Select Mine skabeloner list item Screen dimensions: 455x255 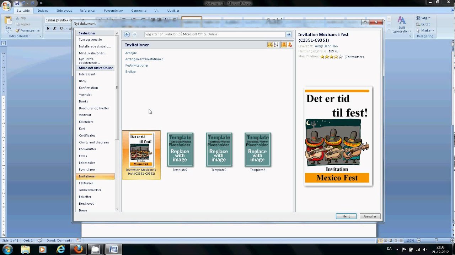[x=92, y=53]
